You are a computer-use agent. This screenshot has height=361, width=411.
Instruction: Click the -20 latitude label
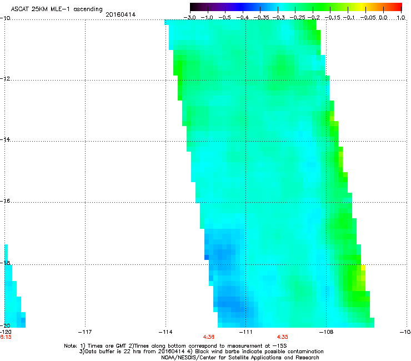click(5, 325)
